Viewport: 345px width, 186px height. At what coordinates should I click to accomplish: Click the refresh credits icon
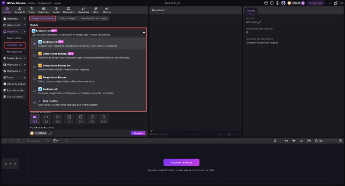coord(50,133)
